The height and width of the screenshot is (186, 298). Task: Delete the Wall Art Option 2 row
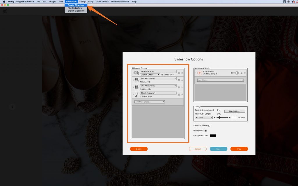(179, 87)
